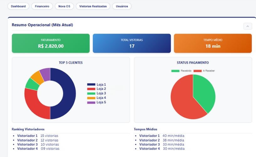Toggle the Loja 4 legend swatch
The height and width of the screenshot is (157, 256).
[91, 98]
